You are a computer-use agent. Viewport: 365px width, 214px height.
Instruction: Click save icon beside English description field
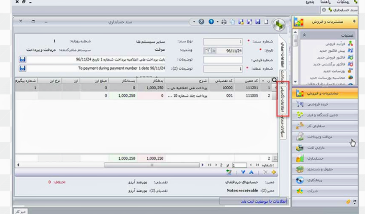[x=22, y=68]
